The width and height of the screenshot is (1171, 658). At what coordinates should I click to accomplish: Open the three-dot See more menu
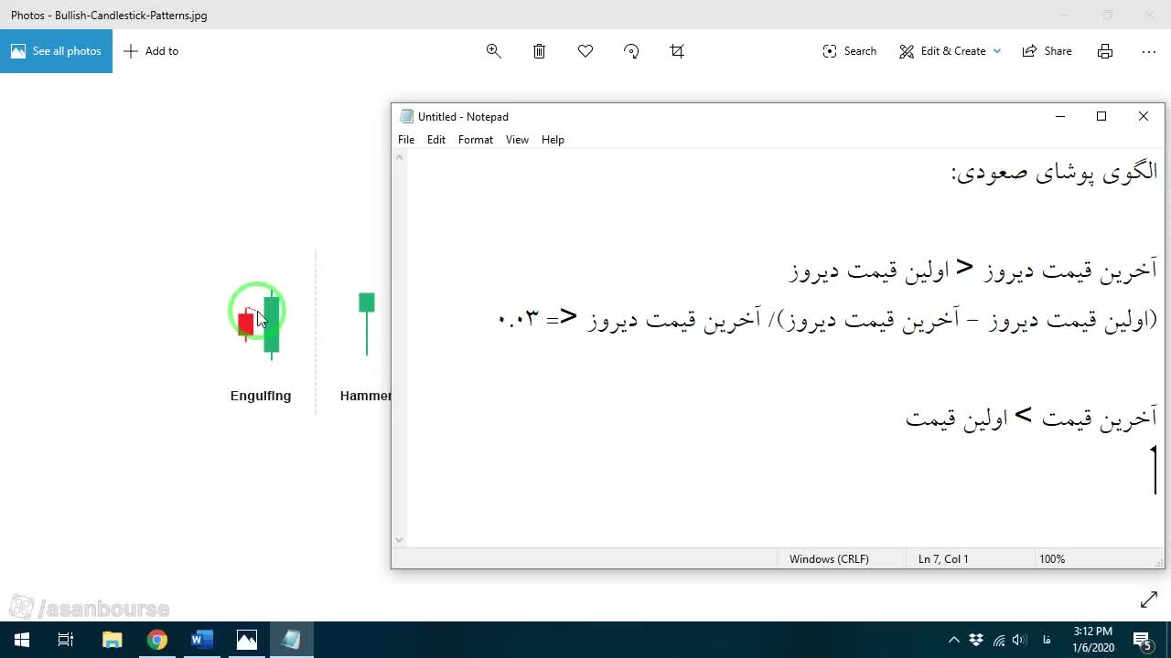[x=1149, y=51]
